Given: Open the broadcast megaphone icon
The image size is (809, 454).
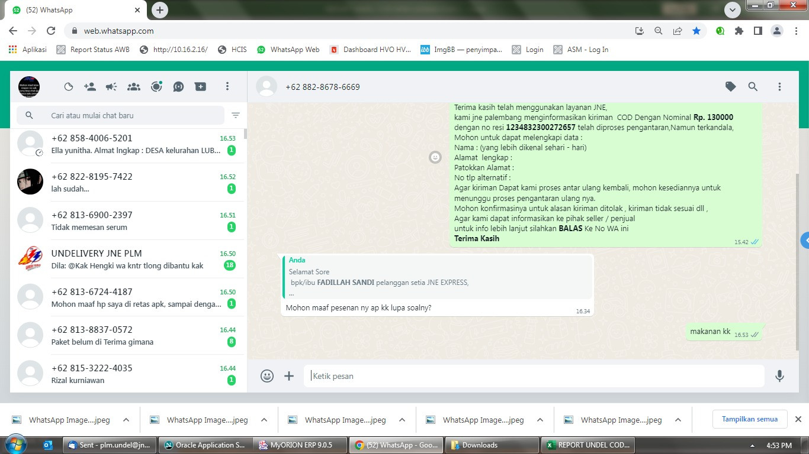Looking at the screenshot, I should click(111, 87).
